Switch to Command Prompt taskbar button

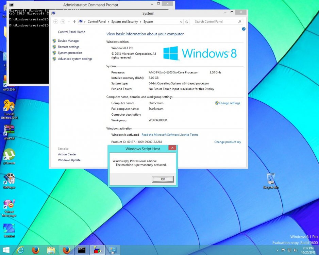point(82,250)
